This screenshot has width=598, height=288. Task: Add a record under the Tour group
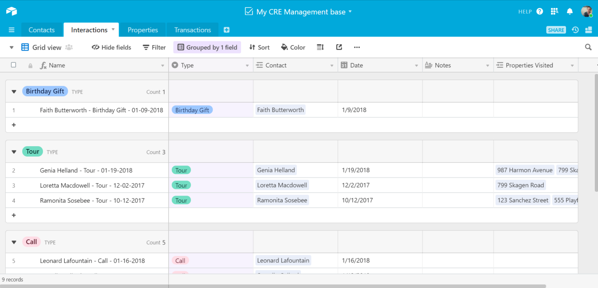click(14, 215)
